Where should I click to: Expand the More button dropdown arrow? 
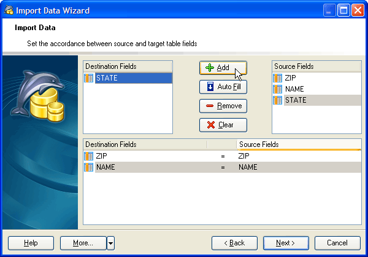point(110,243)
